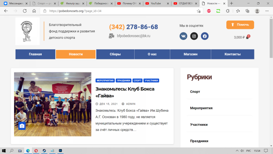Image resolution: width=273 pixels, height=154 pixels.
Task: Open the camera app in taskbar
Action: (x=20, y=151)
